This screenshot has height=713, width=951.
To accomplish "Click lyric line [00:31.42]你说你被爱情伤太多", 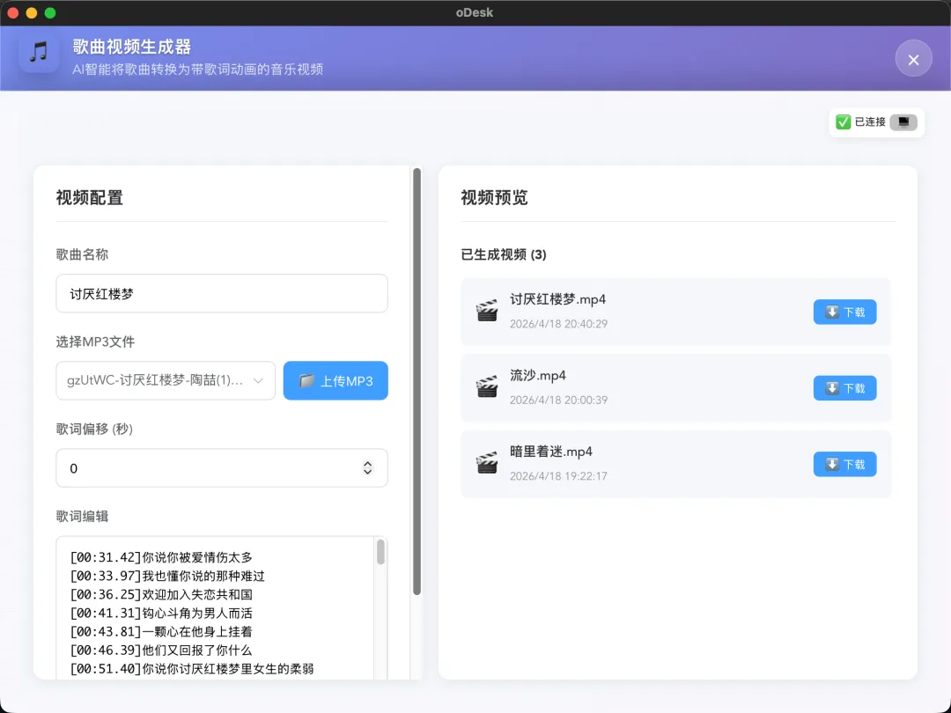I will click(x=161, y=557).
